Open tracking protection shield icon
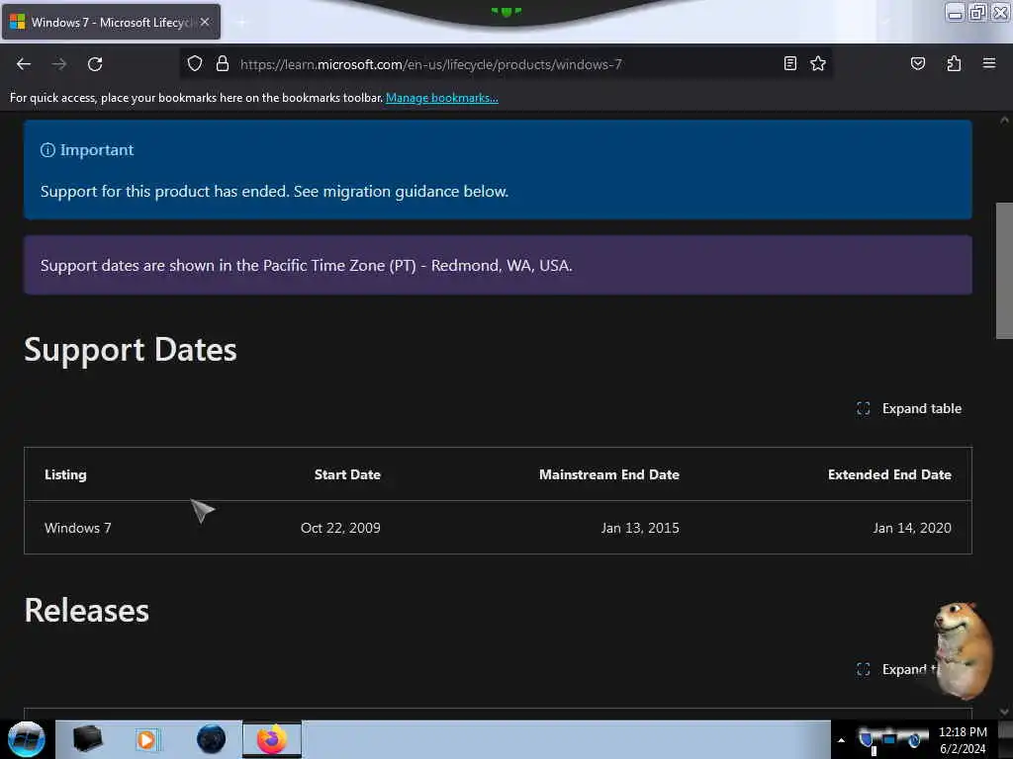This screenshot has width=1013, height=759. point(195,64)
